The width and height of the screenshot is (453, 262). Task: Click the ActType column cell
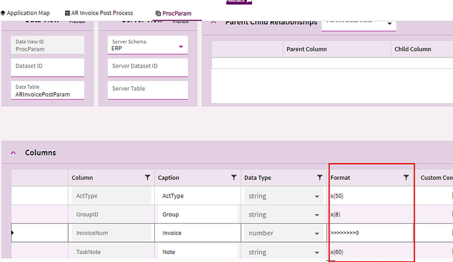[x=111, y=196]
